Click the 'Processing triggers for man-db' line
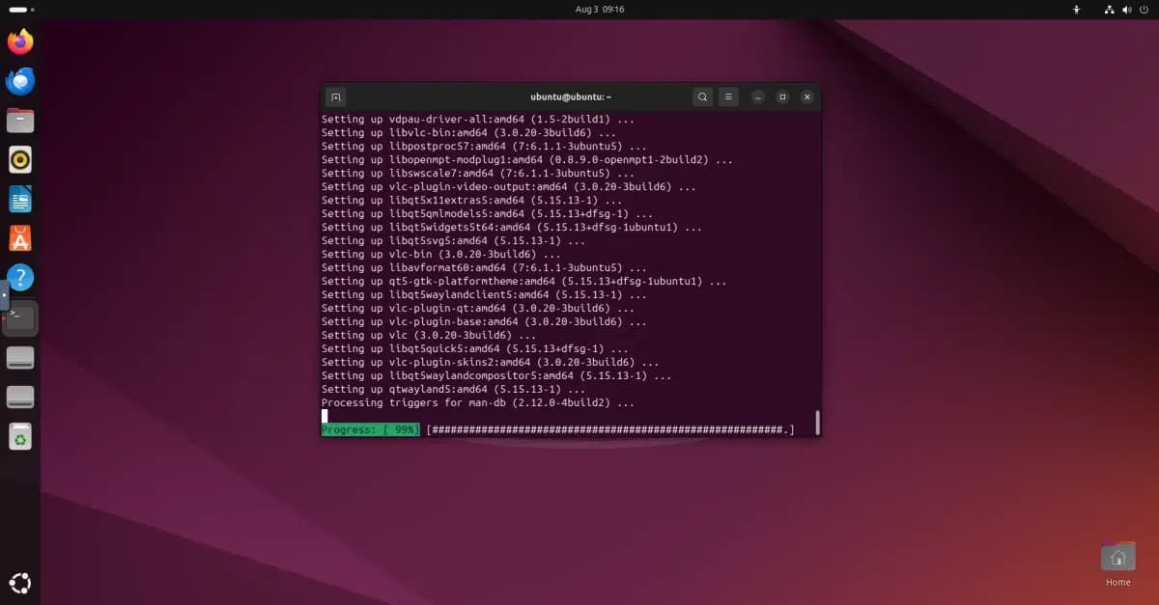Viewport: 1159px width, 605px height. point(478,402)
